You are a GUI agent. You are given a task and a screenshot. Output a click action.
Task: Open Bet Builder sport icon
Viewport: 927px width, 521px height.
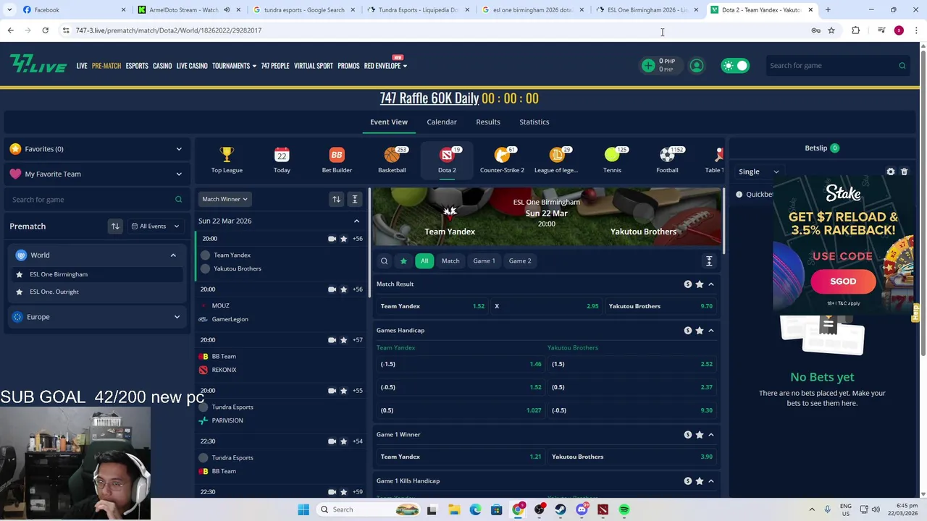pyautogui.click(x=337, y=160)
